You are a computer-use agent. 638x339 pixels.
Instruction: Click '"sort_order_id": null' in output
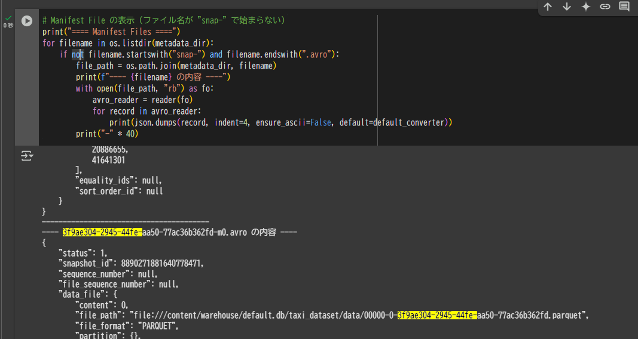click(119, 191)
